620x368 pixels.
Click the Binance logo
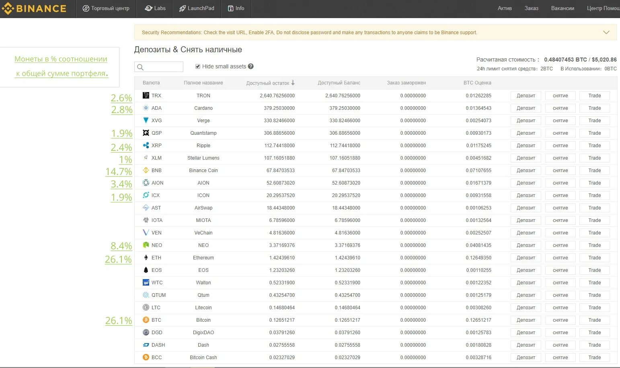pos(34,8)
